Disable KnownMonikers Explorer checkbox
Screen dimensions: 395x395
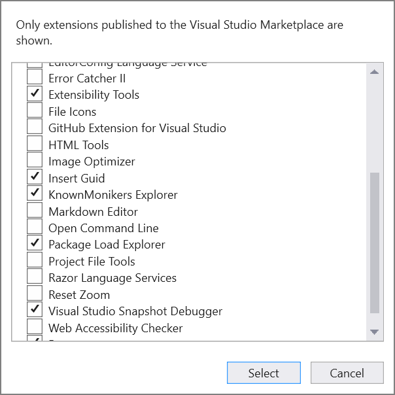coord(35,193)
